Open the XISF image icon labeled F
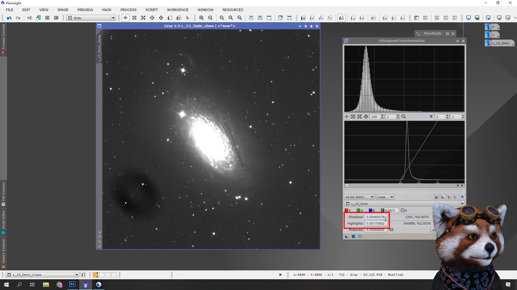 [492, 27]
